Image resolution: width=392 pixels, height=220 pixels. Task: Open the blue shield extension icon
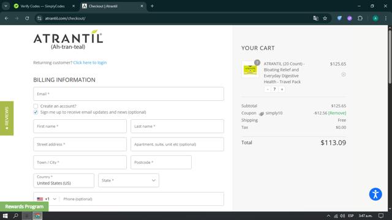[x=339, y=18]
